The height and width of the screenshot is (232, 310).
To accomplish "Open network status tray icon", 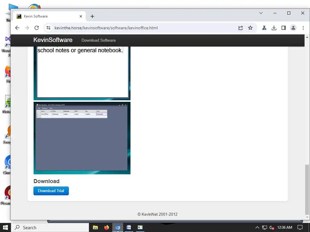I will [x=265, y=227].
